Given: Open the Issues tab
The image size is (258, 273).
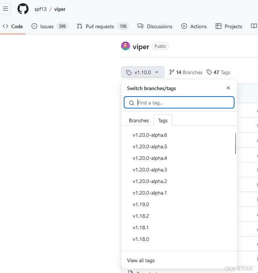Looking at the screenshot, I should tap(50, 26).
